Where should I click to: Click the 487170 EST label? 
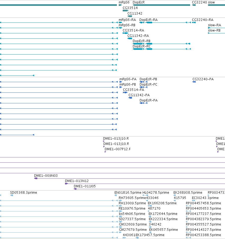[154, 209]
